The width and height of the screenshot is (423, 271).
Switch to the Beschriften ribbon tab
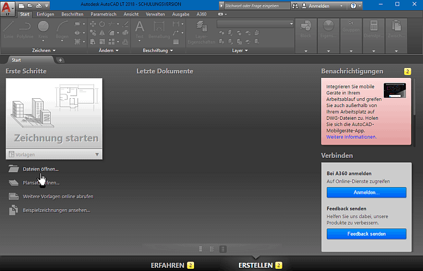[x=72, y=14]
